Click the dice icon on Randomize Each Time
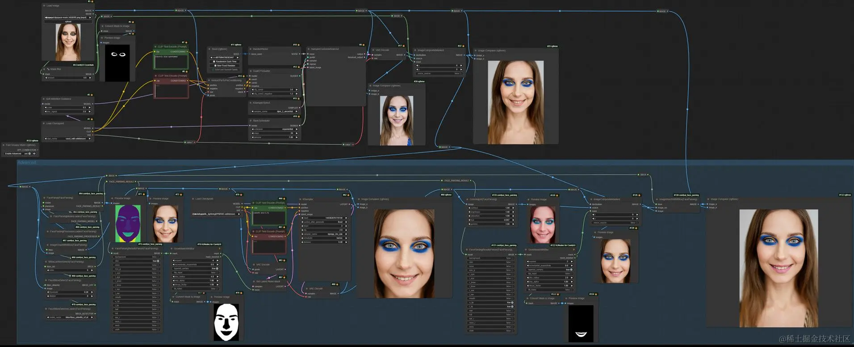This screenshot has height=347, width=854. (214, 61)
